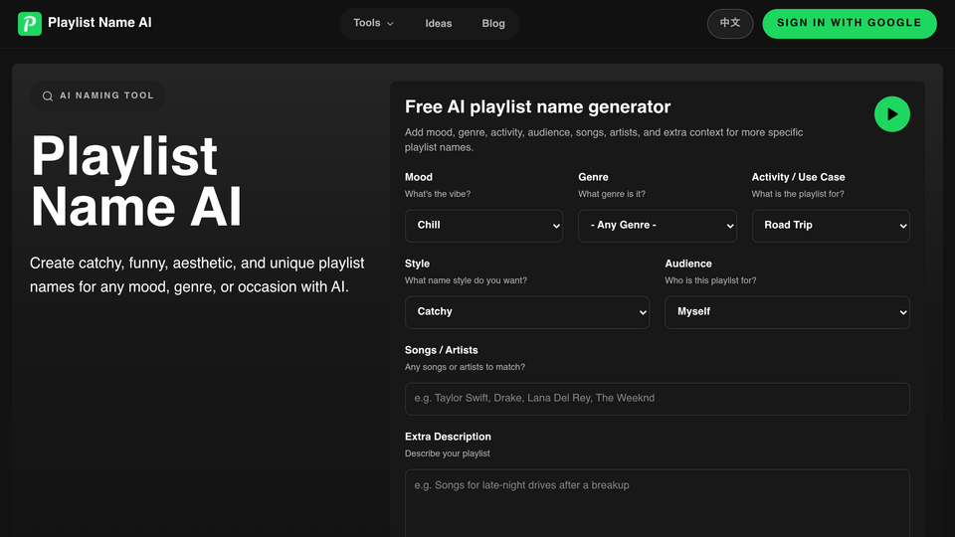Expand the Audience dropdown showing Myself
The height and width of the screenshot is (537, 955).
(x=787, y=311)
